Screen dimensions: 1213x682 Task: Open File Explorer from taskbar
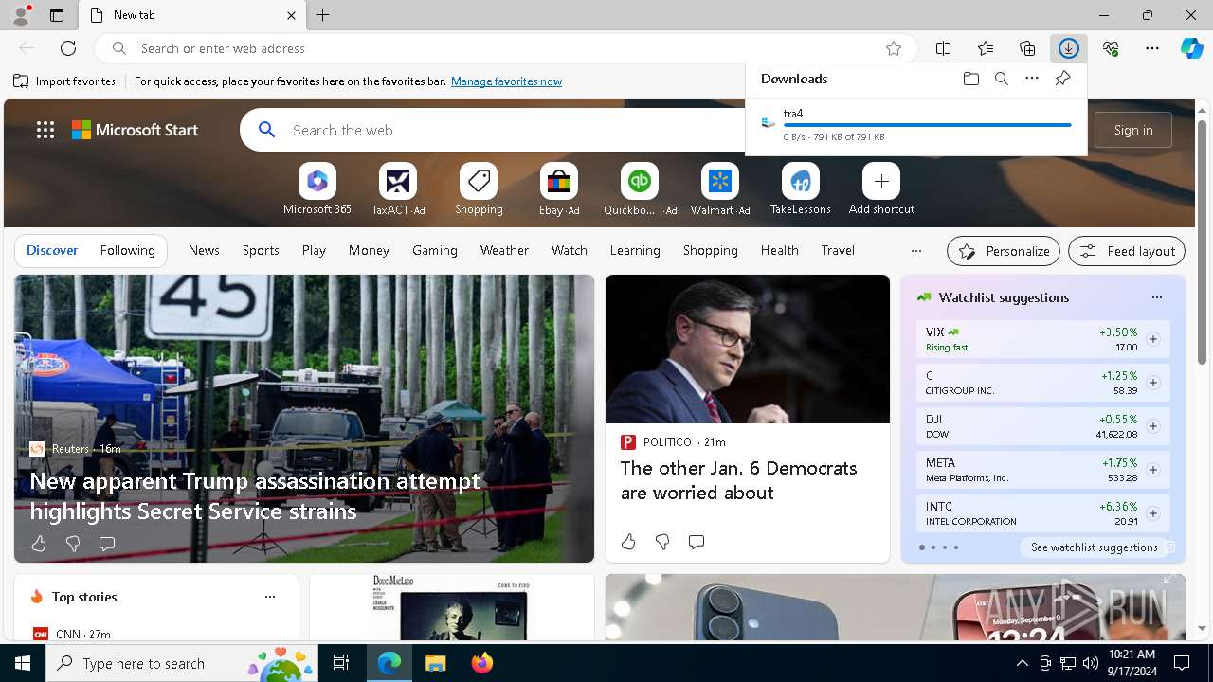436,663
